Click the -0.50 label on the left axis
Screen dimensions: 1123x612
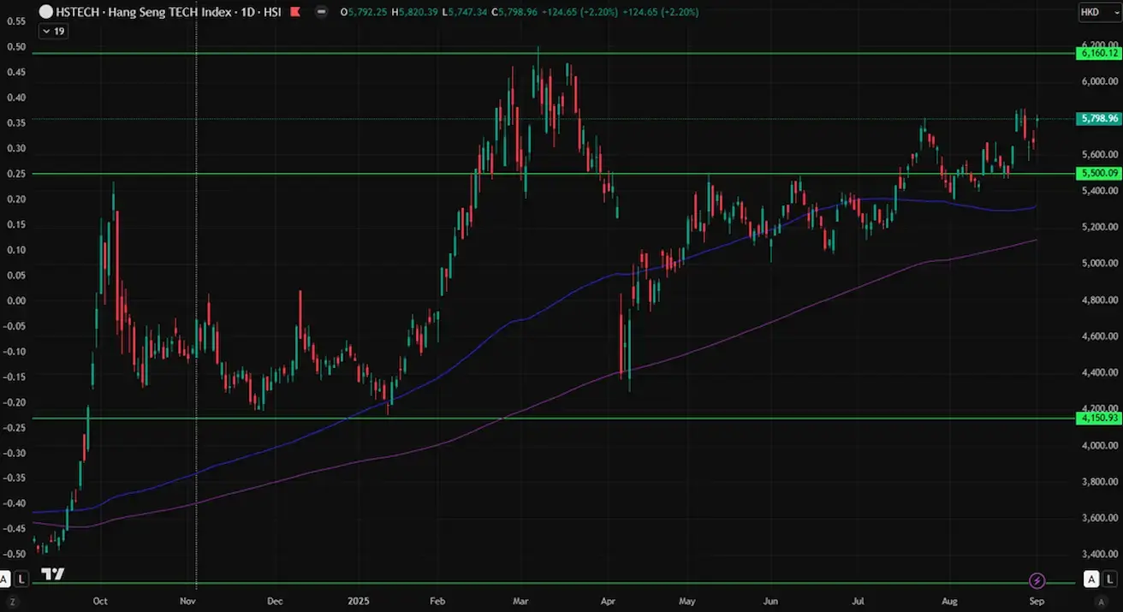[x=15, y=555]
